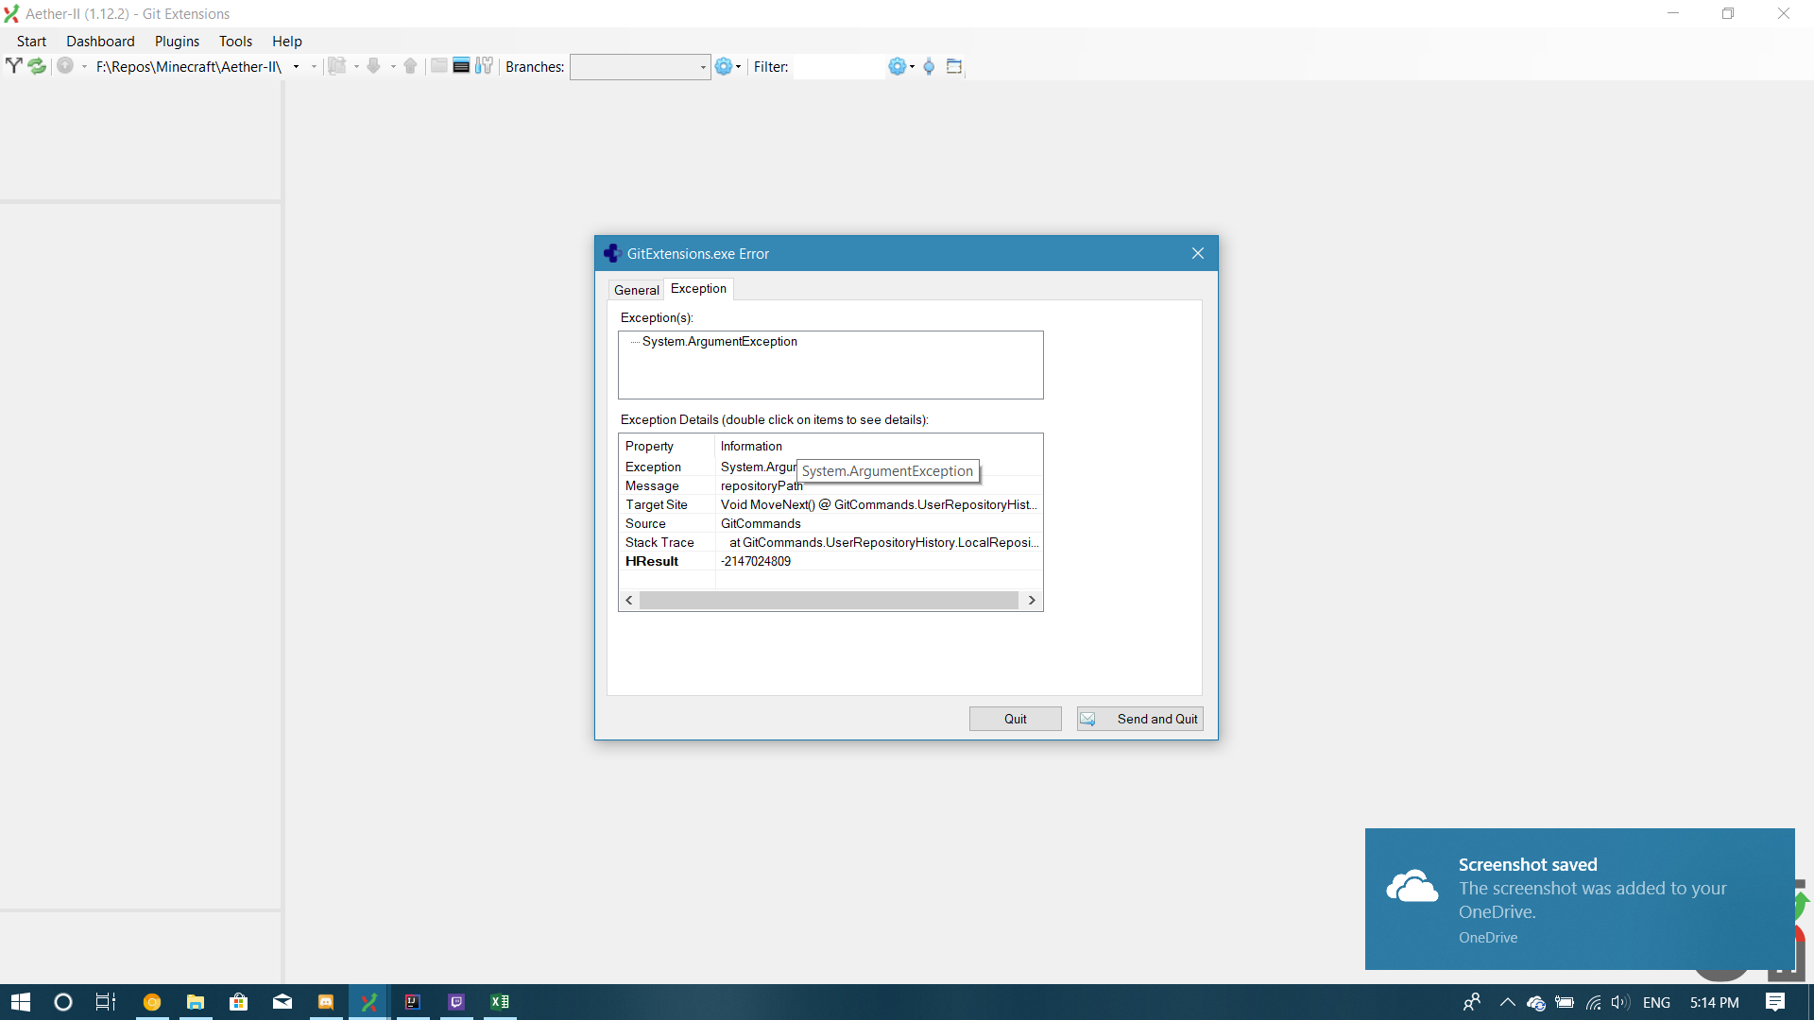Open the Branches combo box dropdown
This screenshot has height=1020, width=1814.
(702, 67)
